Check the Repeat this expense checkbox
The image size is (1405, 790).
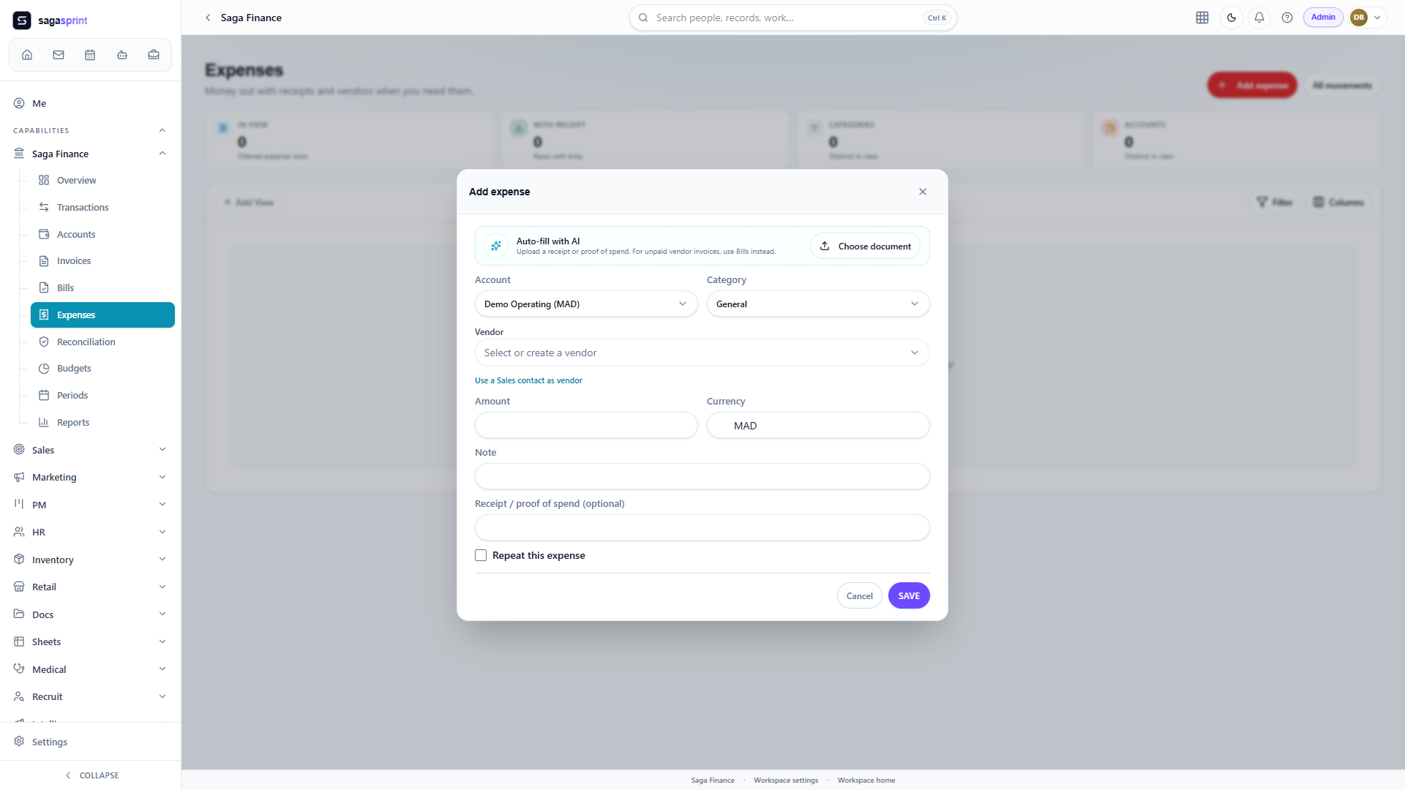pos(481,555)
